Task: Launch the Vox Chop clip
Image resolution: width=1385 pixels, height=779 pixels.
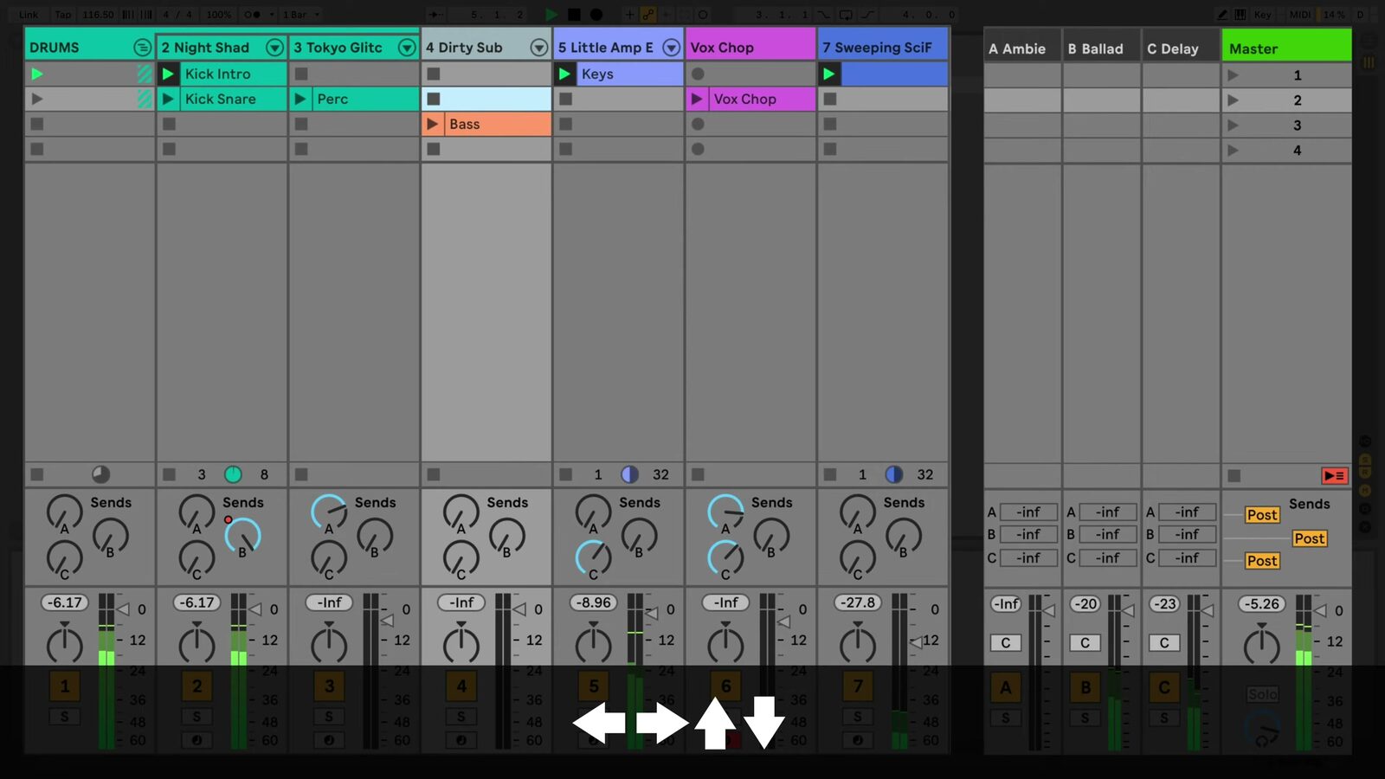Action: (697, 100)
